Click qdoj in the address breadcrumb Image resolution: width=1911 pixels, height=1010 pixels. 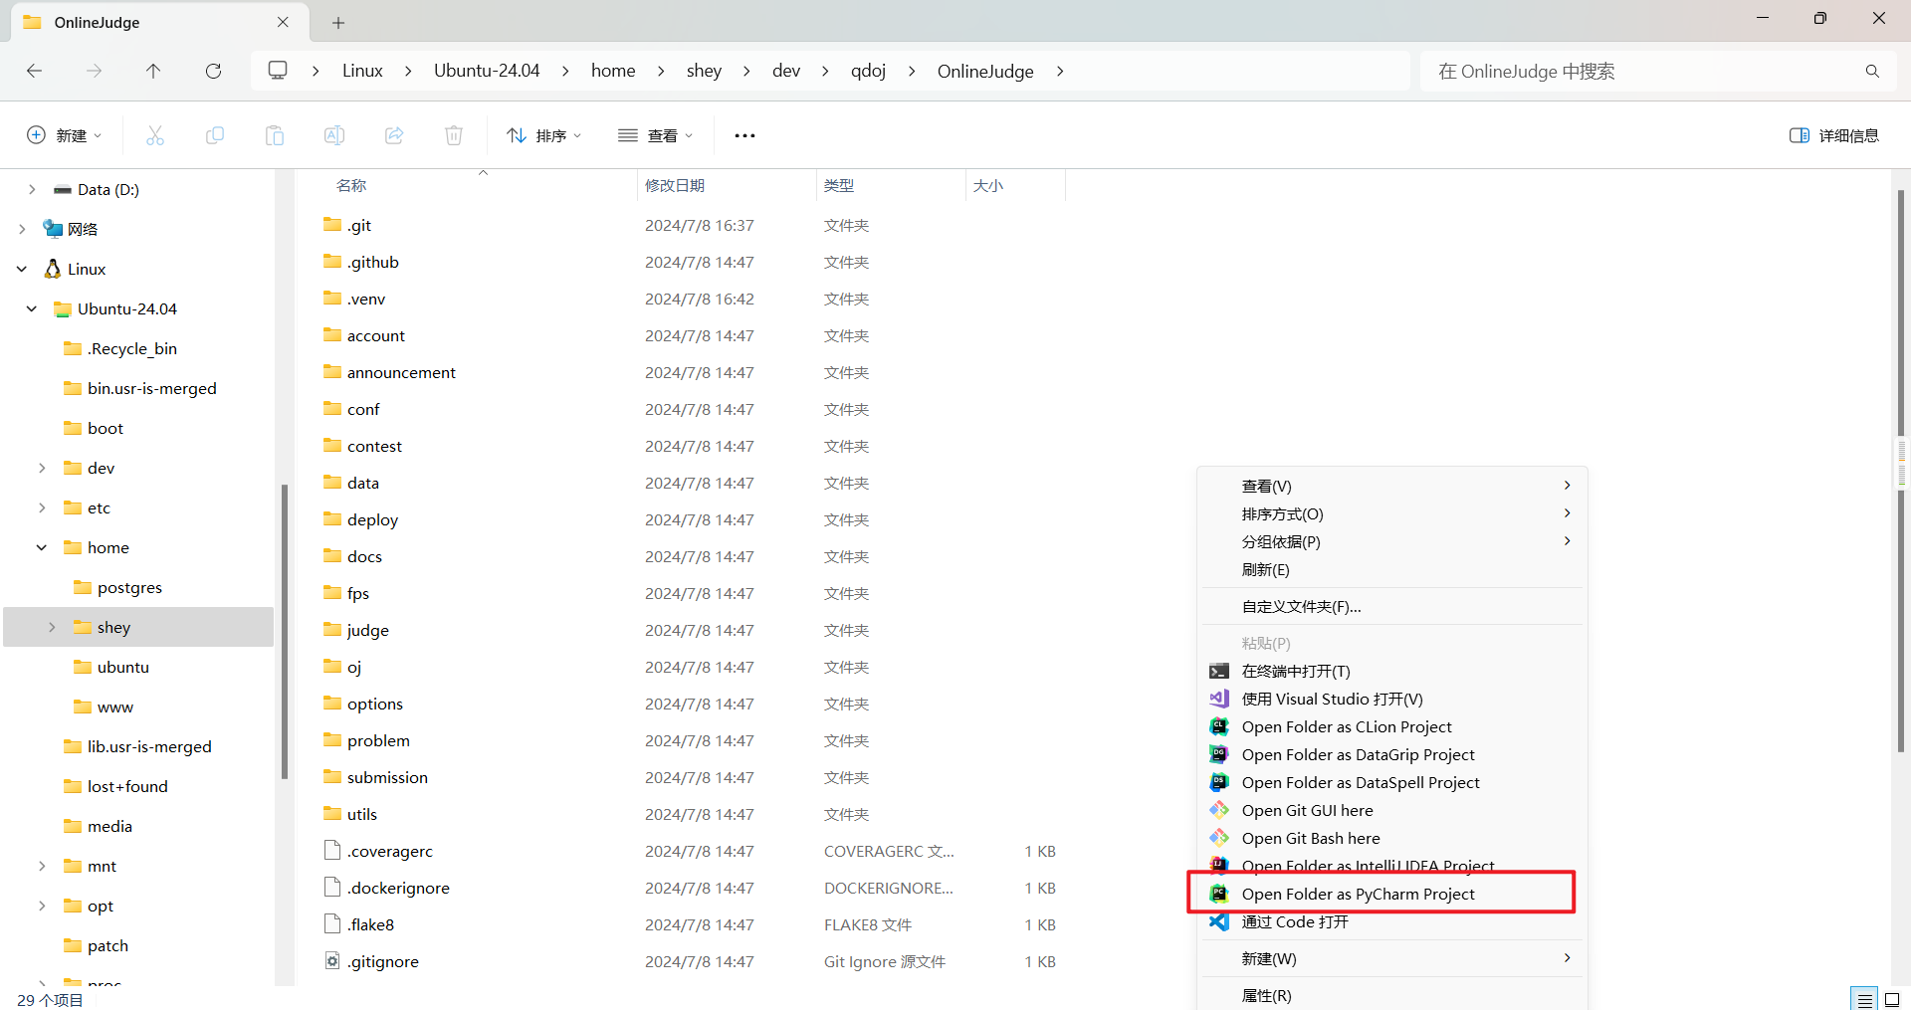click(868, 71)
